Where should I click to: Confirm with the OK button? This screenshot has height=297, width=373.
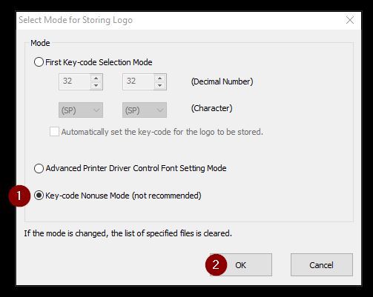pyautogui.click(x=241, y=265)
